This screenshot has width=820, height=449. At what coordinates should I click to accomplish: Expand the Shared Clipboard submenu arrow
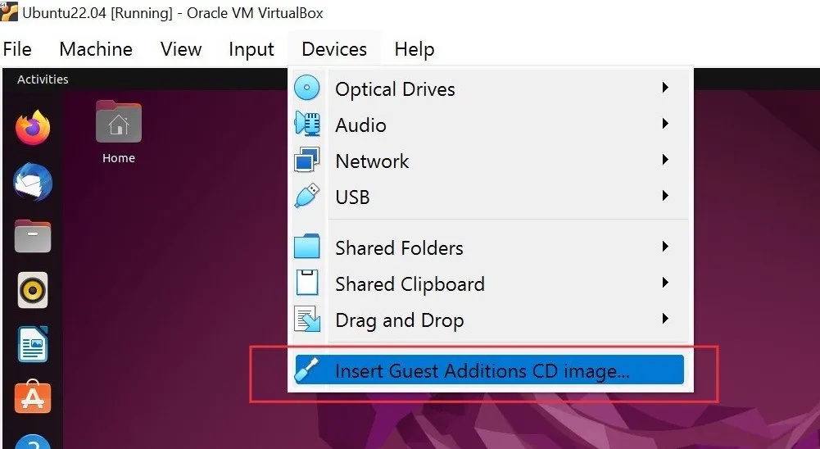665,283
